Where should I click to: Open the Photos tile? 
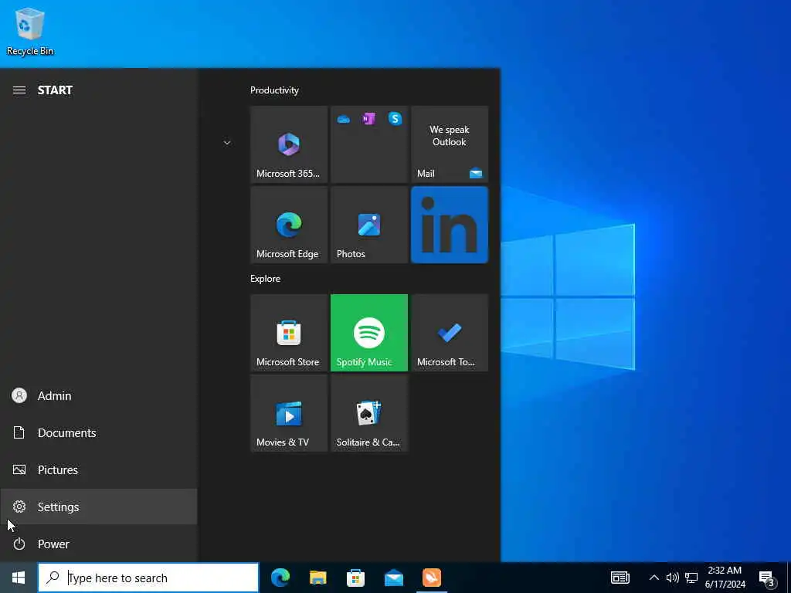369,225
